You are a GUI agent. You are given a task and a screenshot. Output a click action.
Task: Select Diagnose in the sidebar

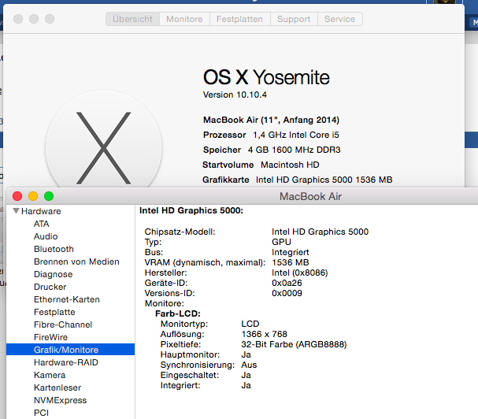pyautogui.click(x=53, y=274)
